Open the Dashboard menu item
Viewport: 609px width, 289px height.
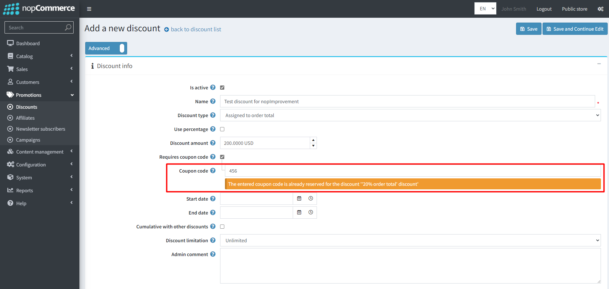tap(40, 43)
